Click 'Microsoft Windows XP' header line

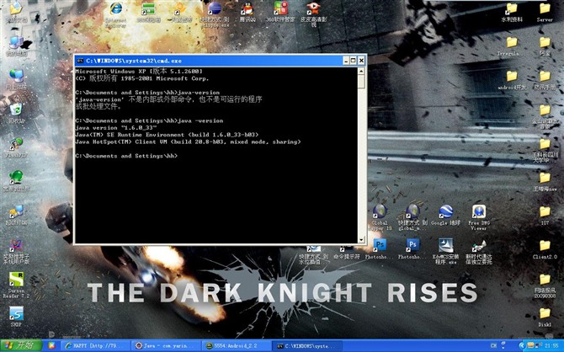139,72
